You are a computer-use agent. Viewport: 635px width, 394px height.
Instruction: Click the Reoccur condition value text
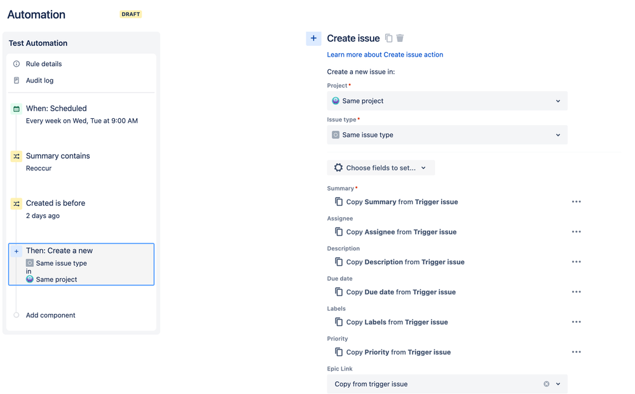[39, 168]
